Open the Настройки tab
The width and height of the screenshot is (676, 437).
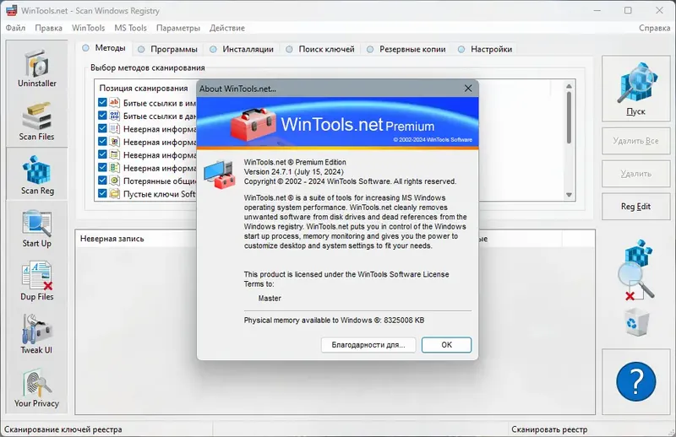pos(485,49)
